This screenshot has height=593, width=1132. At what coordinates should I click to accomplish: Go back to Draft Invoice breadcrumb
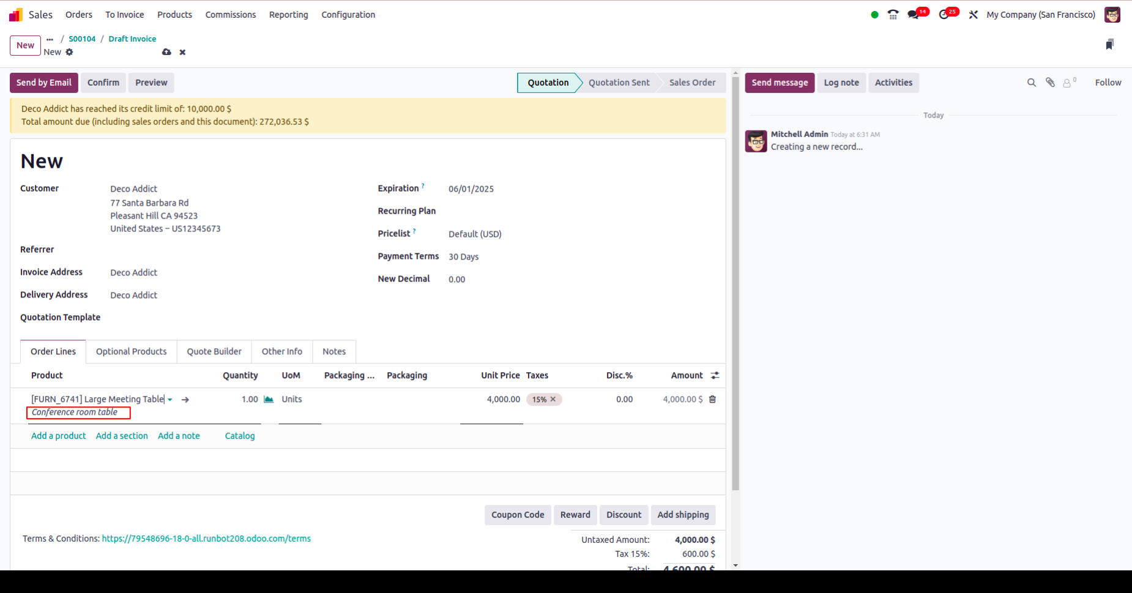(x=132, y=39)
